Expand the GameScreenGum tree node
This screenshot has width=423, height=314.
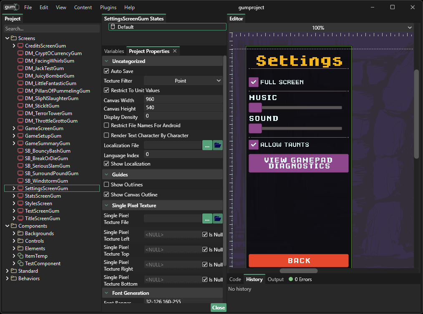pyautogui.click(x=14, y=128)
